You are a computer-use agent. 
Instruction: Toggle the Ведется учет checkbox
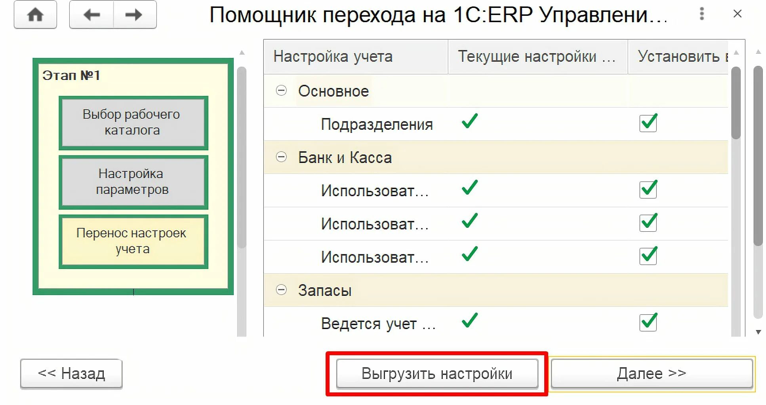click(648, 322)
